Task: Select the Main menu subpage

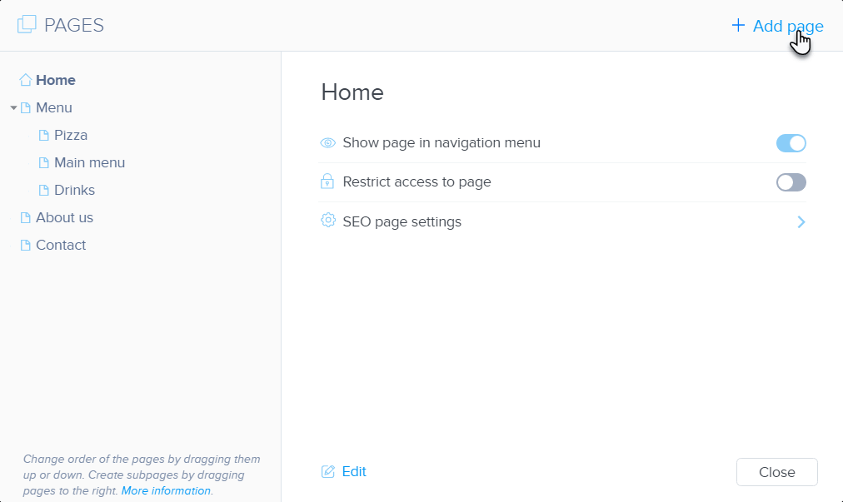Action: coord(89,162)
